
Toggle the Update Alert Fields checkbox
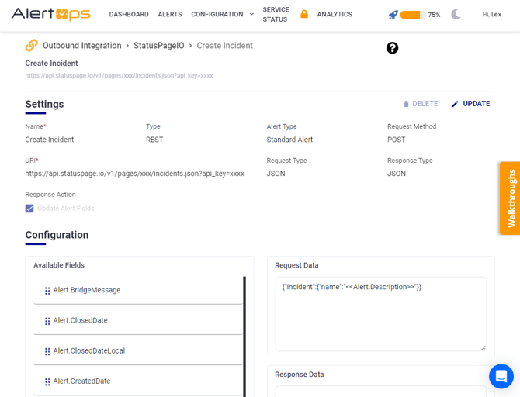click(x=29, y=209)
